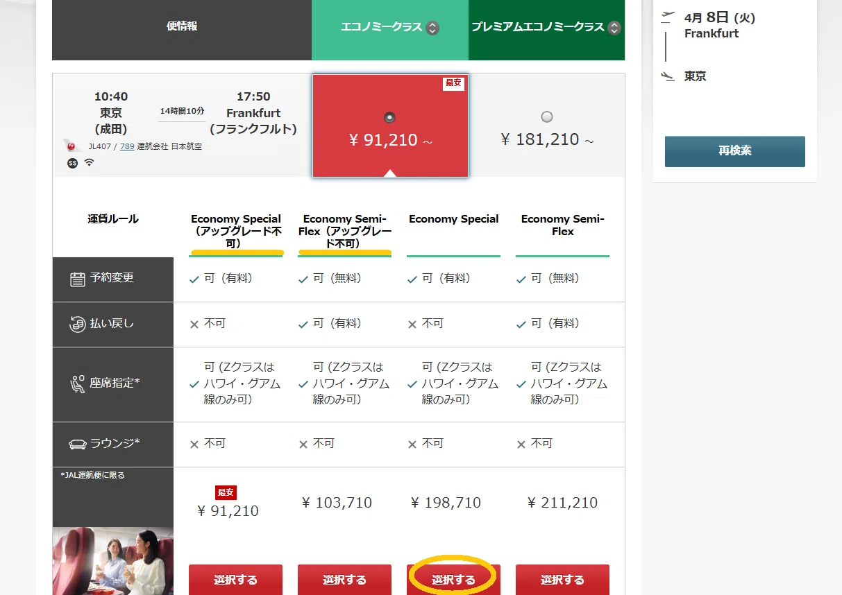This screenshot has height=595, width=842.
Task: Click the 17:50 arrival time
Action: (253, 96)
